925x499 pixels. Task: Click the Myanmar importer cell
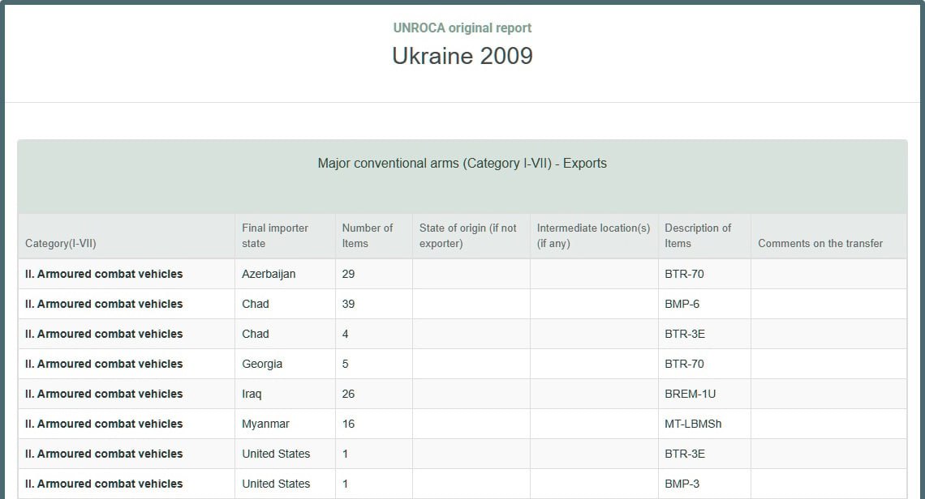(x=265, y=424)
